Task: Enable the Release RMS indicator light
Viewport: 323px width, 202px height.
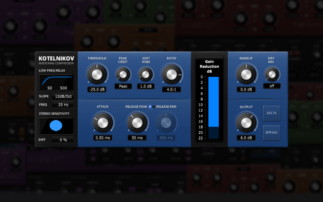Action: [x=153, y=107]
